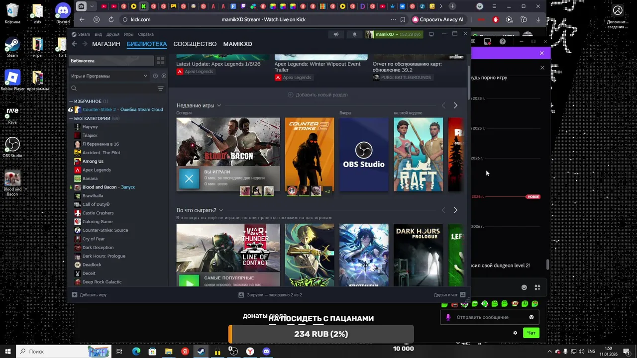This screenshot has height=358, width=637.
Task: Open Steam notifications bell
Action: [x=354, y=34]
